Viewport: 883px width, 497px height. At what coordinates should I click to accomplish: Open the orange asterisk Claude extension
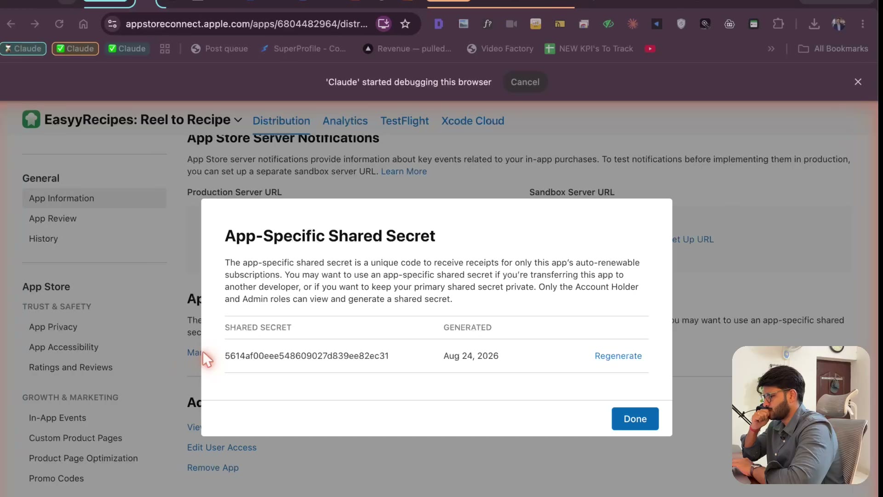[x=633, y=24]
